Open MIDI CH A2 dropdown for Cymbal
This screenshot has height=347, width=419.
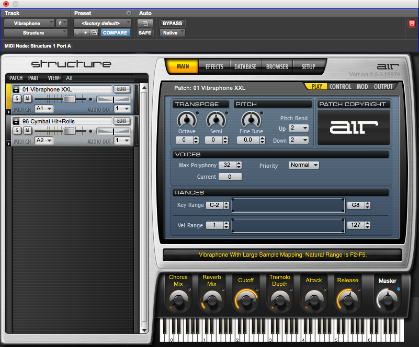pos(44,141)
